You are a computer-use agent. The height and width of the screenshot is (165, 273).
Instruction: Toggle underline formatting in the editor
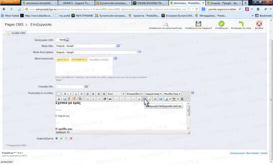[76, 94]
